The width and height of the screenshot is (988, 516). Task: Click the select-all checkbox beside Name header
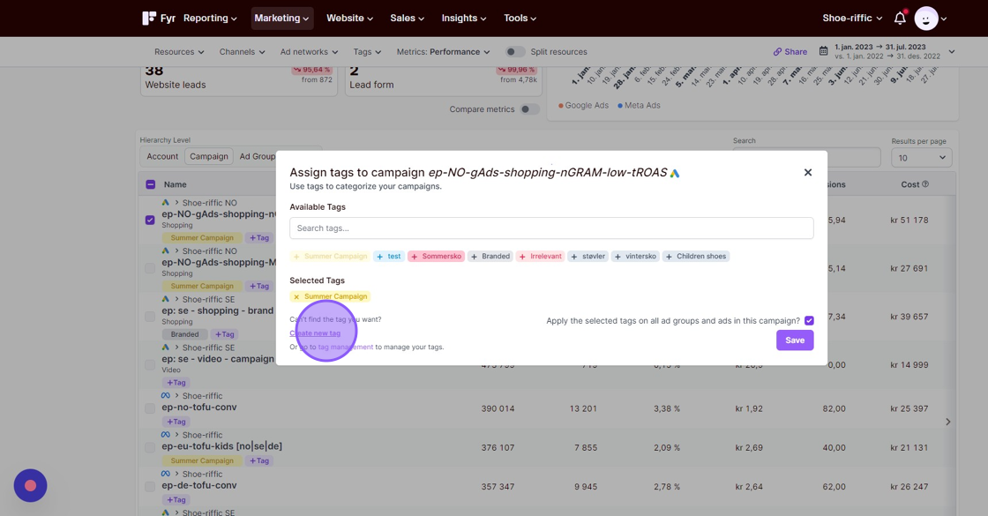(150, 184)
